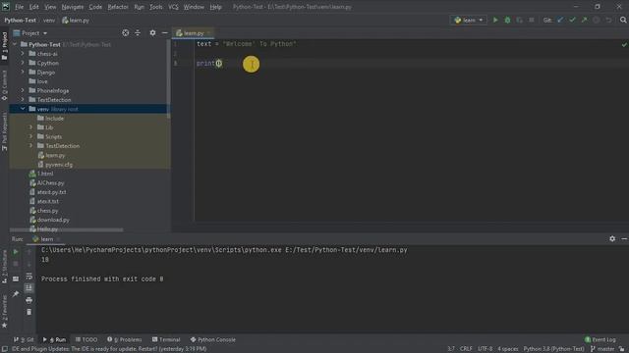Click the stop process icon in top toolbar
Viewport: 629px width, 353px height.
(532, 20)
